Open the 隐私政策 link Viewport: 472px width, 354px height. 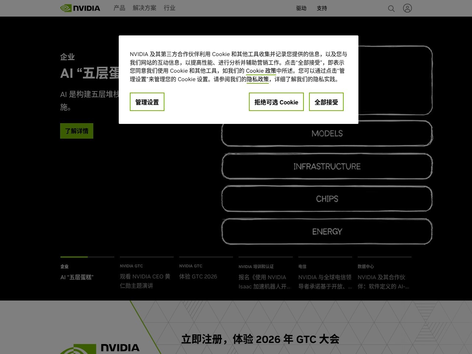click(x=258, y=79)
